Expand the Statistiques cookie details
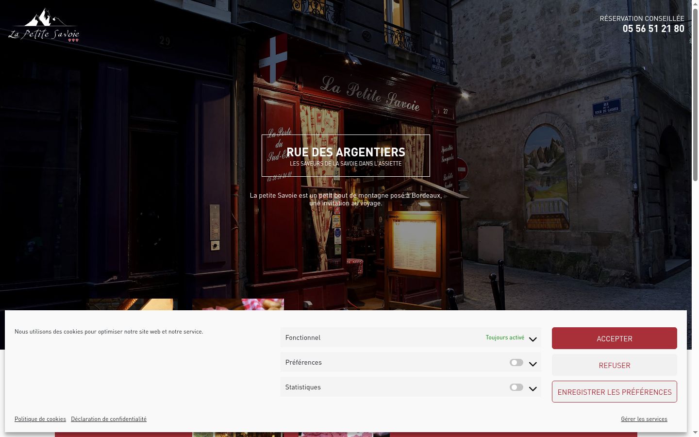This screenshot has height=437, width=699. tap(533, 388)
